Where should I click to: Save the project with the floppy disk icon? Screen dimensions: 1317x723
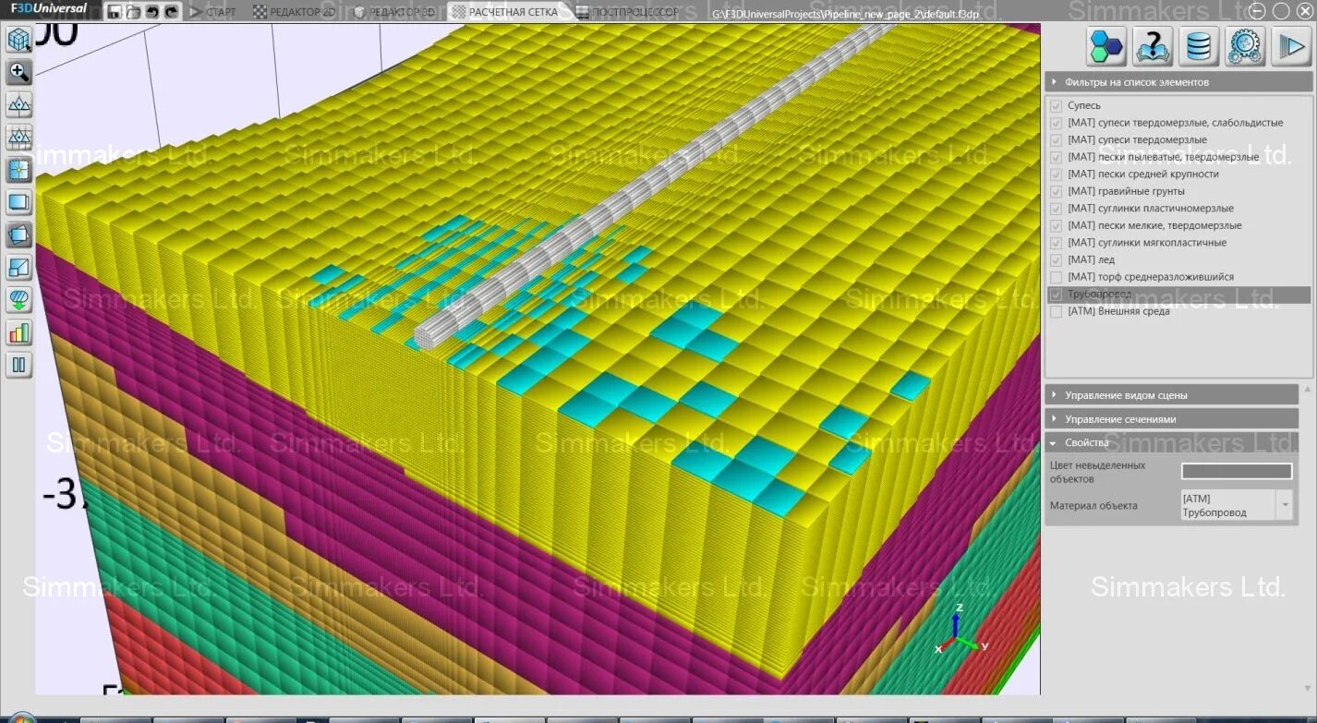(x=115, y=12)
